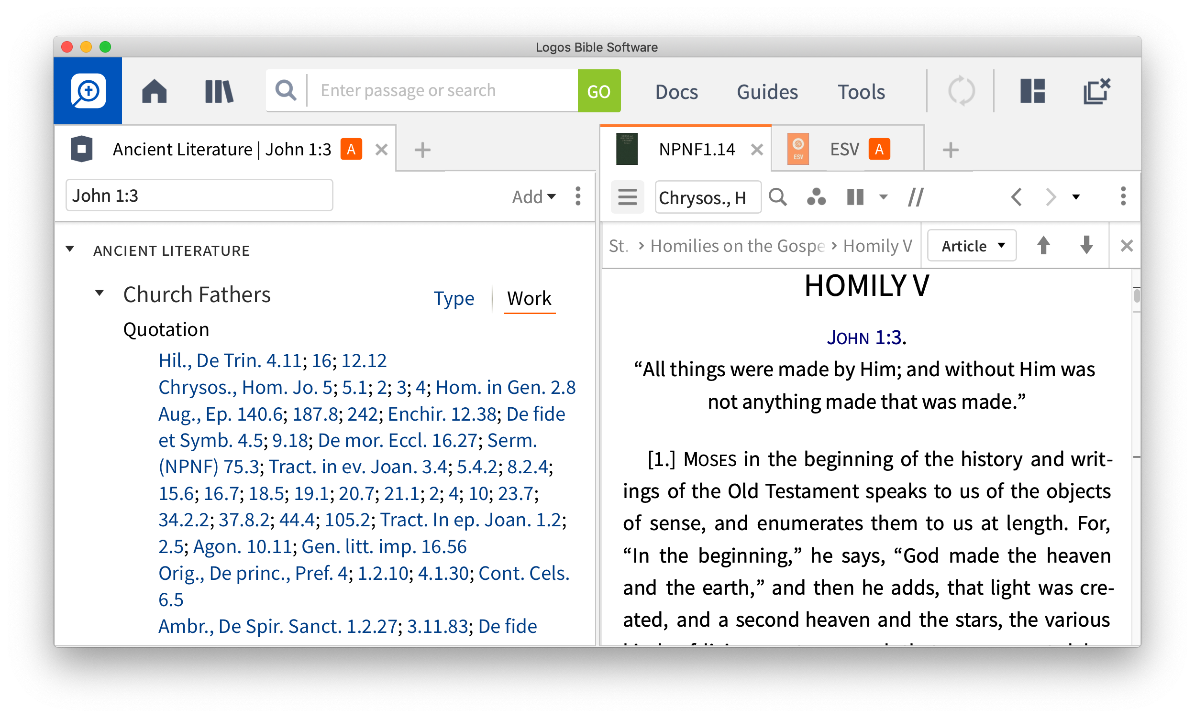This screenshot has width=1195, height=718.
Task: Open the Guides menu
Action: pyautogui.click(x=767, y=91)
